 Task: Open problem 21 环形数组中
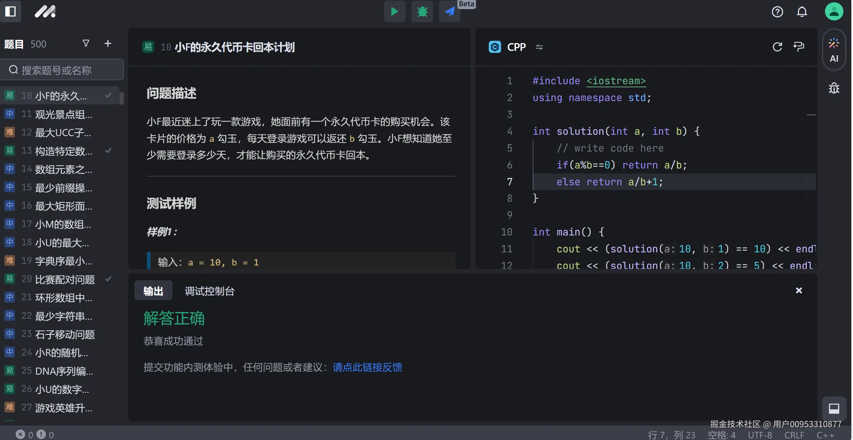tap(60, 297)
